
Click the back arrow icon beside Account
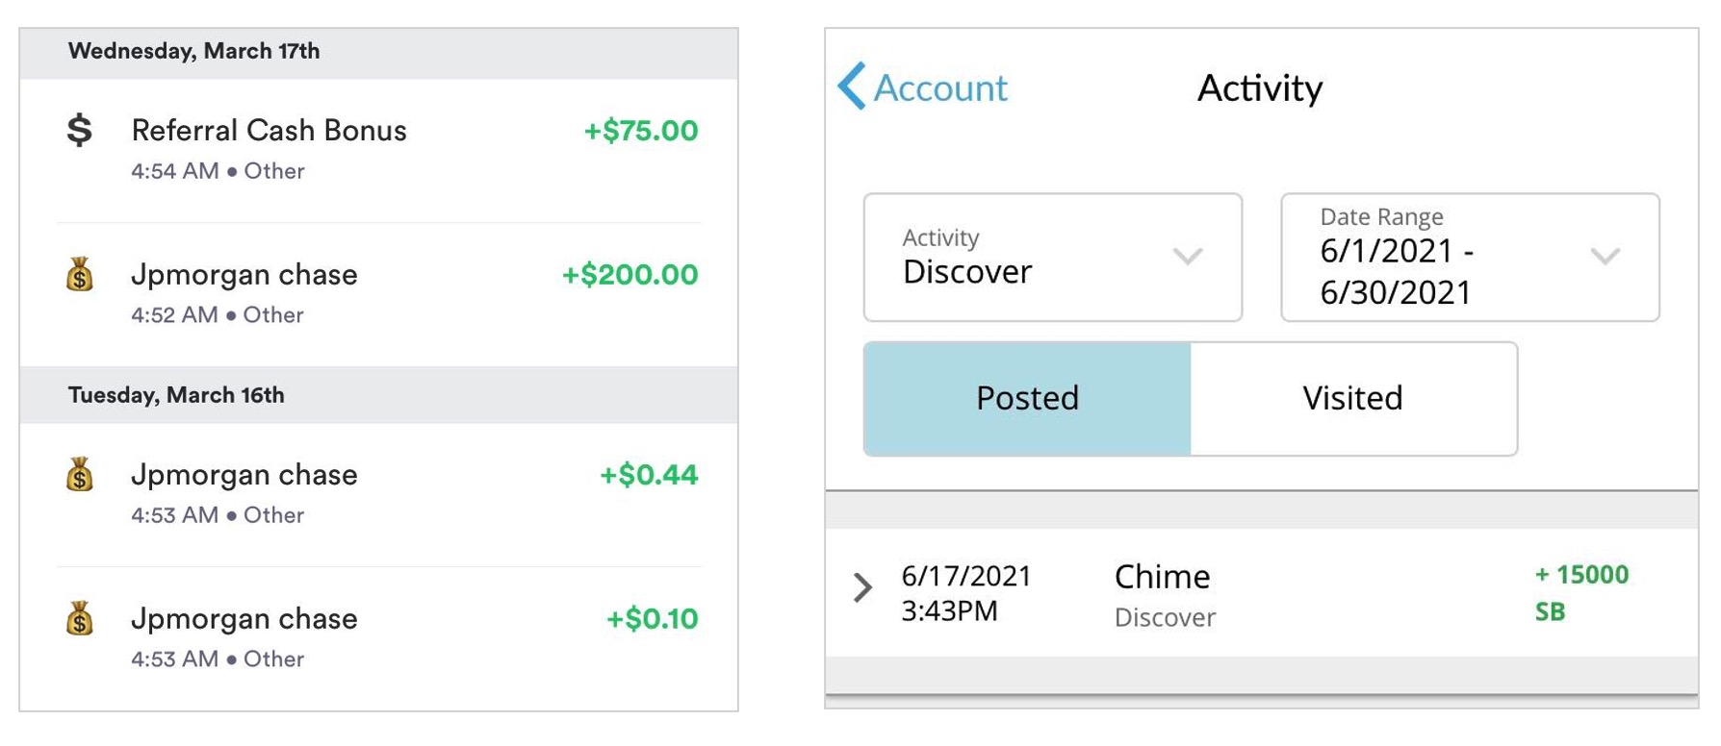(x=851, y=87)
